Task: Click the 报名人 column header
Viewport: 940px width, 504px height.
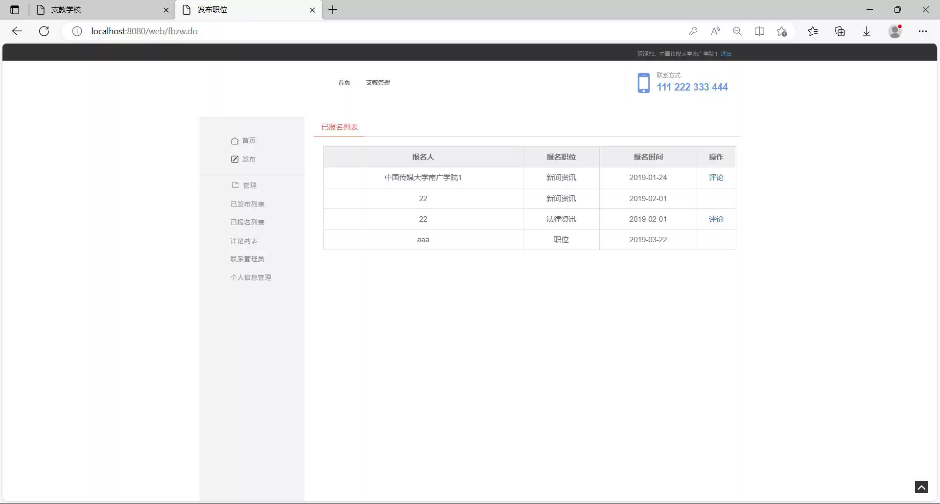Action: [423, 157]
